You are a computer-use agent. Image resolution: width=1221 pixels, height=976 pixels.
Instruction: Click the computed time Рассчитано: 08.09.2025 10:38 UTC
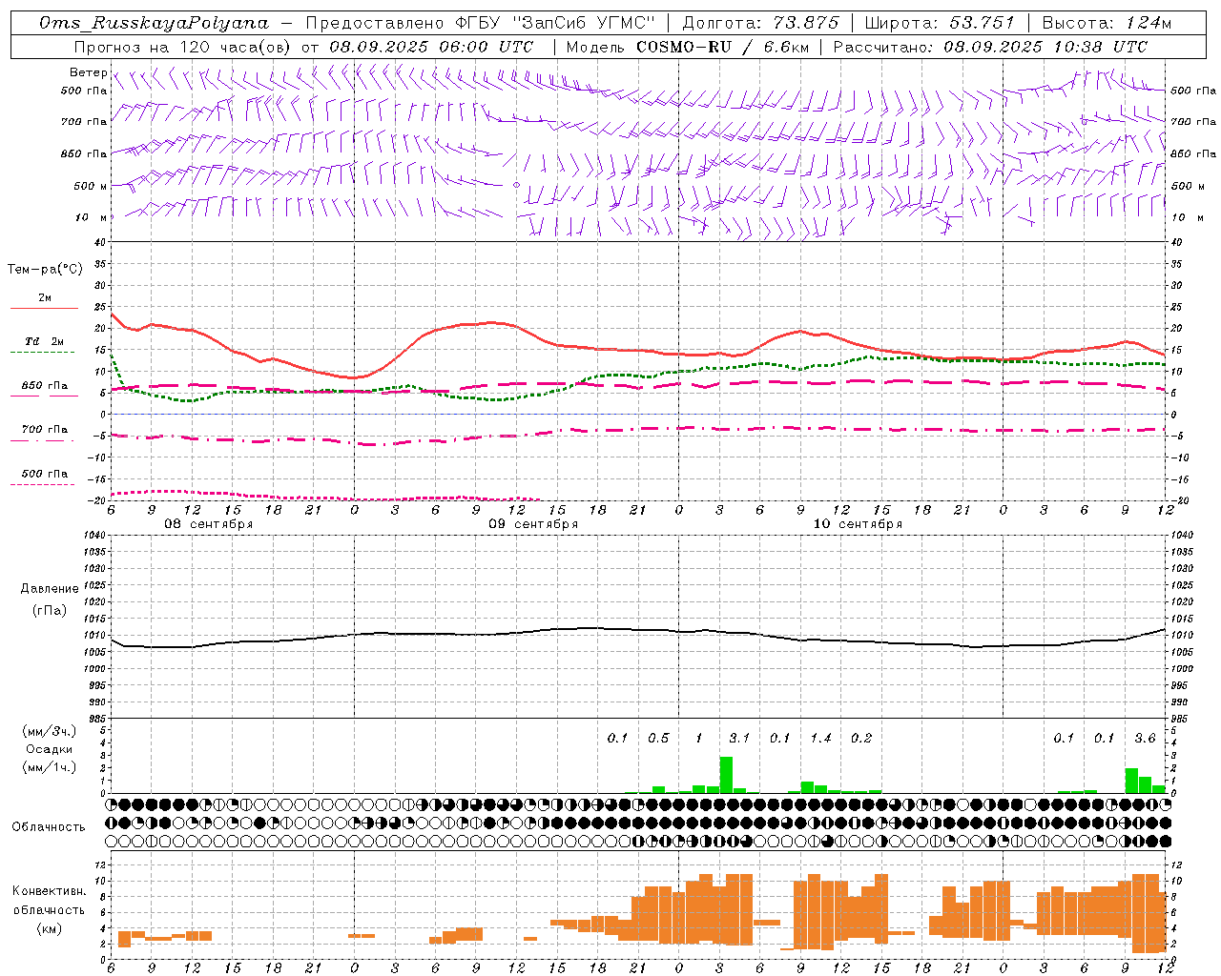(990, 47)
